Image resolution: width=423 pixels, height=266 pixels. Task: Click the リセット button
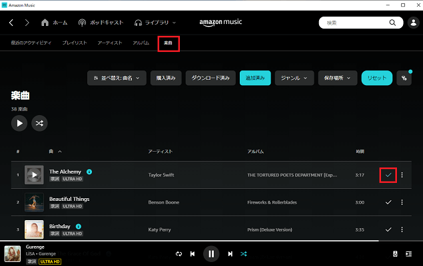[377, 78]
